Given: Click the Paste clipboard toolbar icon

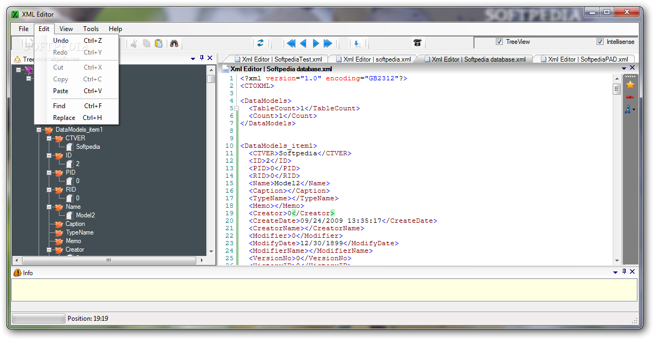Looking at the screenshot, I should (x=159, y=43).
